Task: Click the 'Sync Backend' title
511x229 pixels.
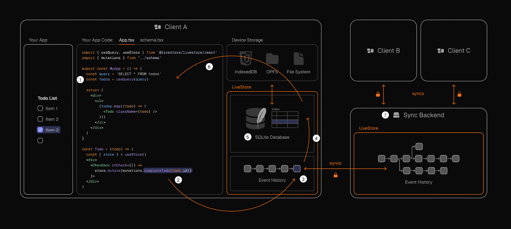Action: coord(424,115)
